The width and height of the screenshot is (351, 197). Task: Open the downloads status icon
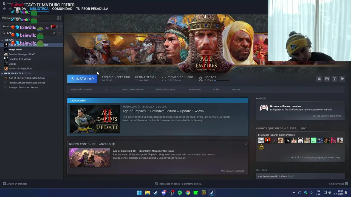156,184
